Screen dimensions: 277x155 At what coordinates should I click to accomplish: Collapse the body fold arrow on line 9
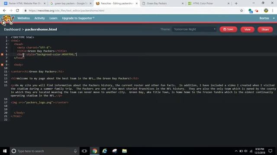9,65
